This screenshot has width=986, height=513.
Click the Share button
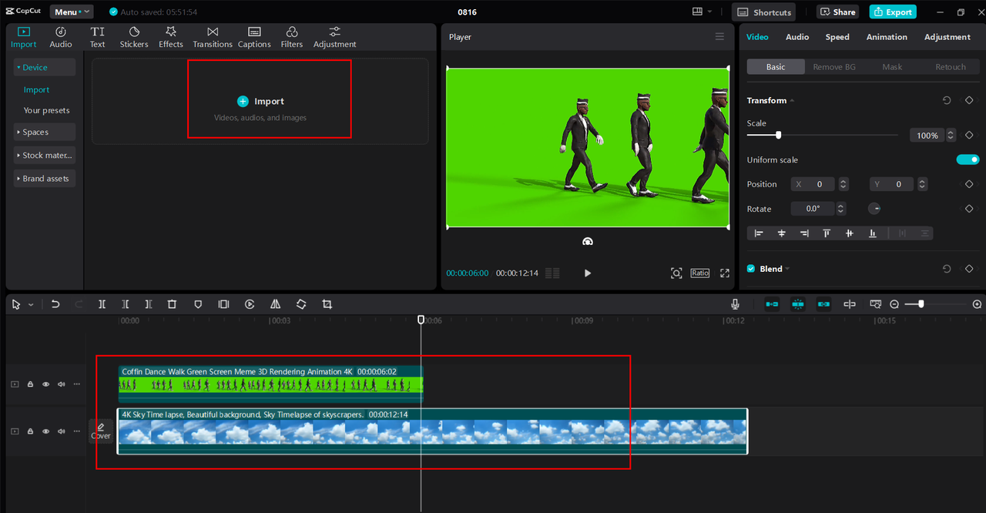(838, 12)
